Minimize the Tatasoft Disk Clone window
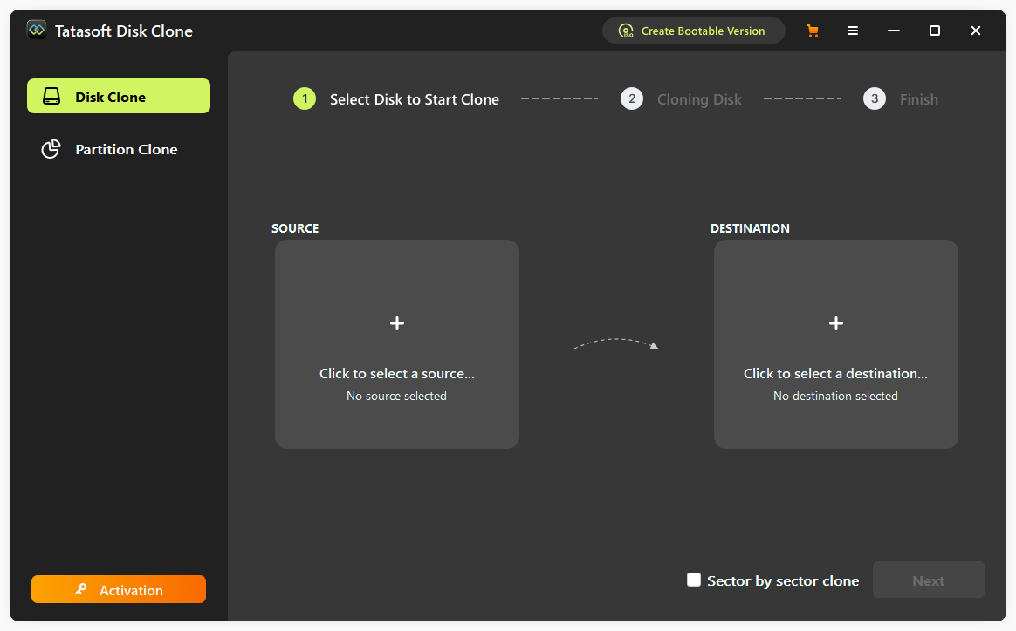 894,31
